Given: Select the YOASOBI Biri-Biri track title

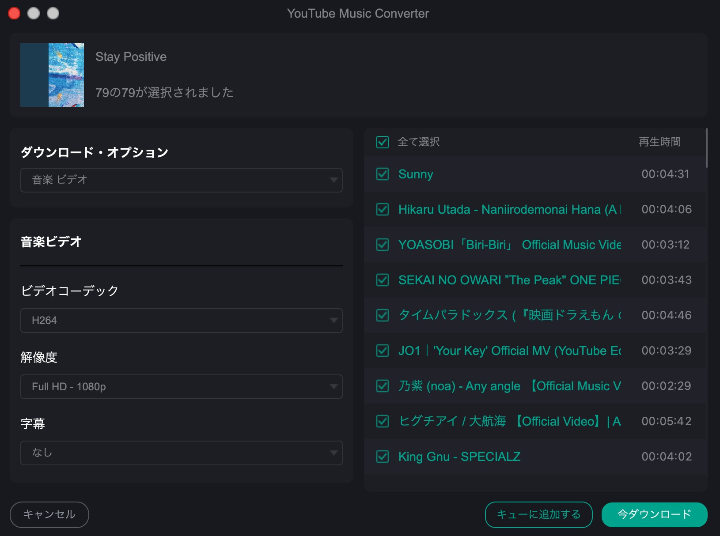Looking at the screenshot, I should click(510, 245).
